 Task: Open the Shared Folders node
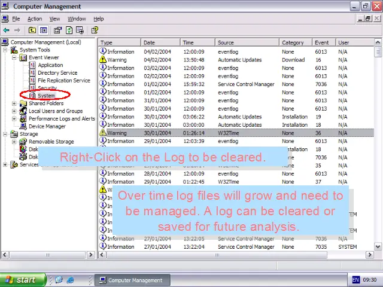46,103
